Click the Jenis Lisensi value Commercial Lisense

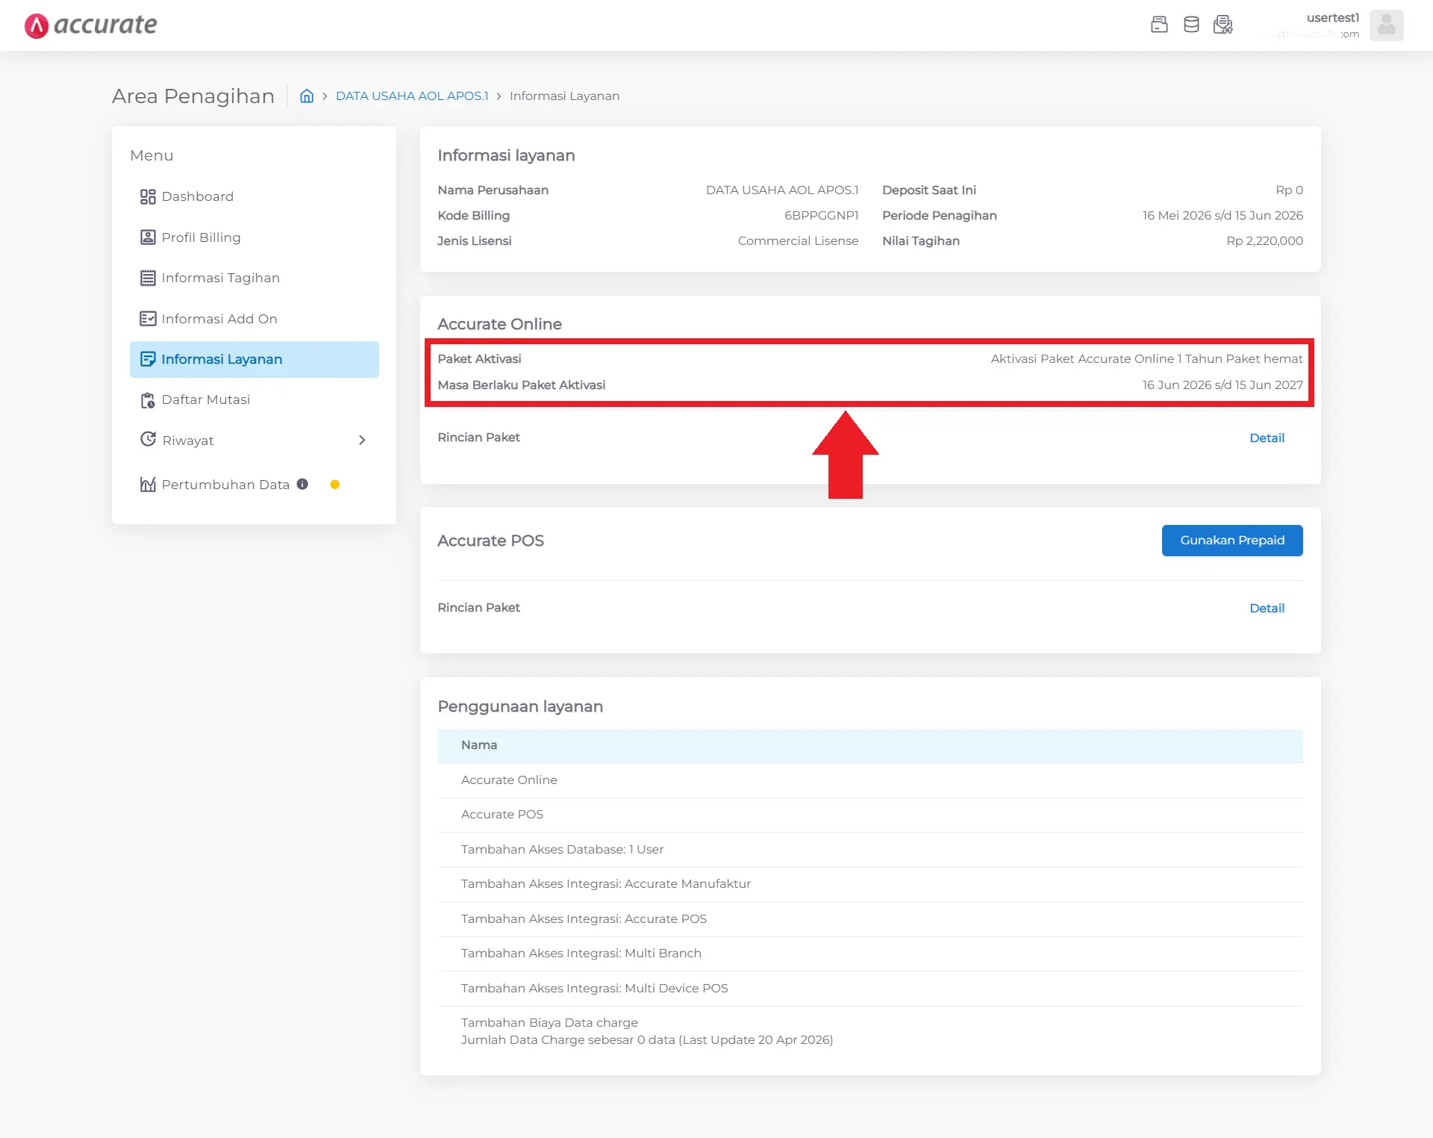tap(798, 241)
